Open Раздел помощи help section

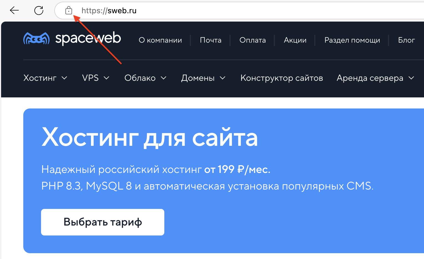(352, 40)
